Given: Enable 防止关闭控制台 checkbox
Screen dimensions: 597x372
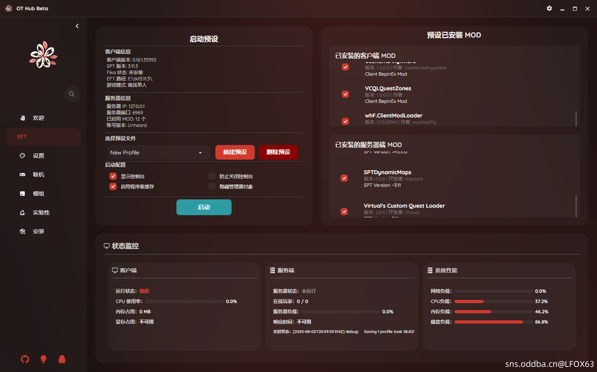Looking at the screenshot, I should [212, 176].
